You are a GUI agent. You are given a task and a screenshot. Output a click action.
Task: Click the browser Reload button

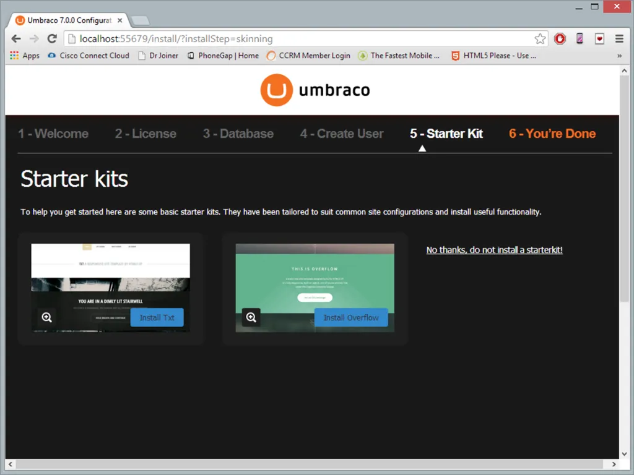[52, 39]
